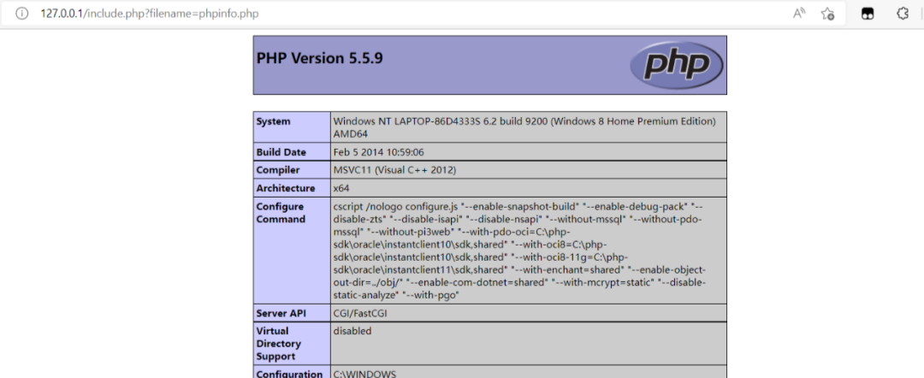Click the 'Architecture' row label

pos(286,188)
